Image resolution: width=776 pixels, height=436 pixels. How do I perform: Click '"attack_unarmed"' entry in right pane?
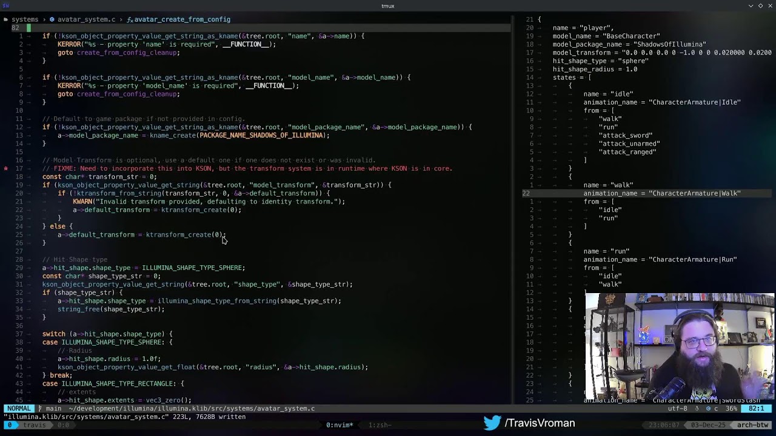(x=629, y=144)
